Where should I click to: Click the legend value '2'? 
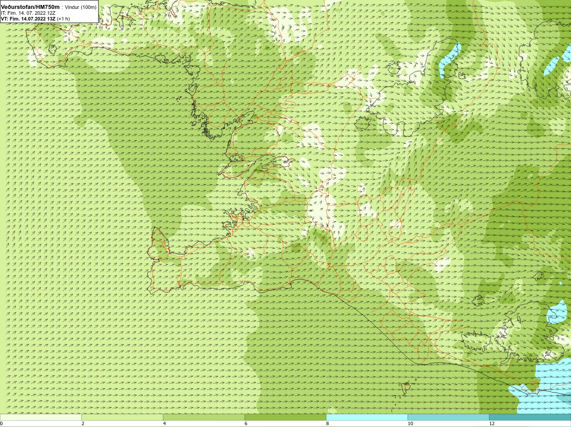pos(83,424)
